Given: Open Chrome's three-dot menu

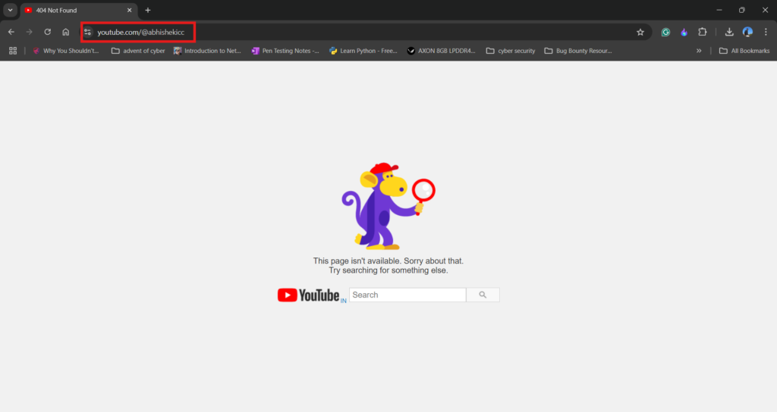Looking at the screenshot, I should pos(766,32).
